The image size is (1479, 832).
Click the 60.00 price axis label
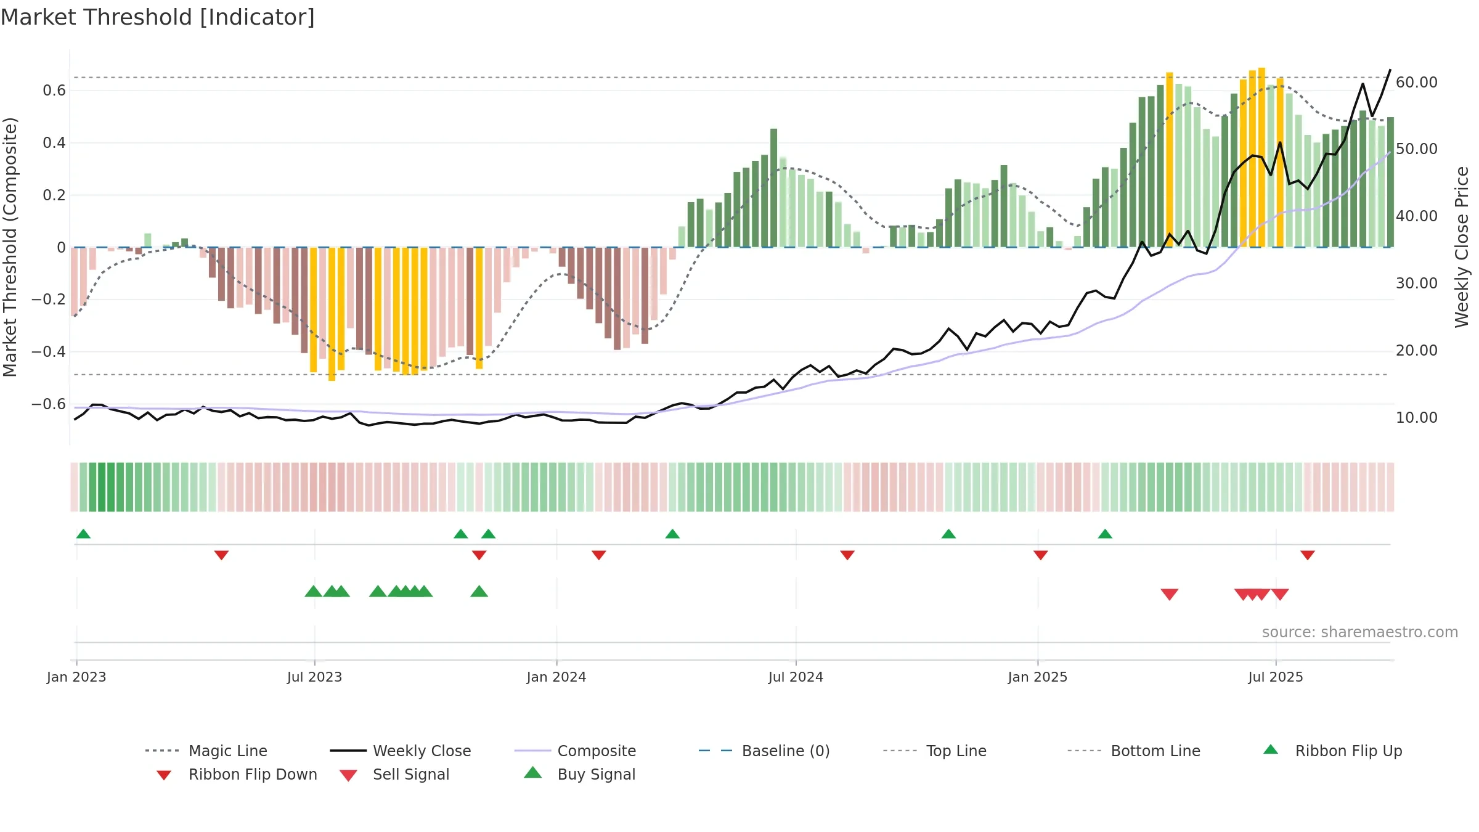click(1417, 82)
